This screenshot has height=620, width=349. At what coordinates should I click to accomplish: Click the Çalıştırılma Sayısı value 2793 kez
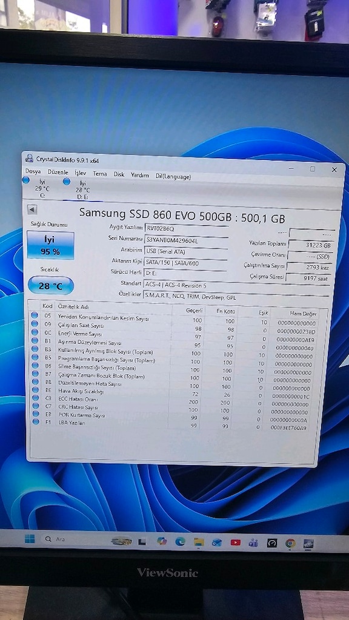[310, 267]
